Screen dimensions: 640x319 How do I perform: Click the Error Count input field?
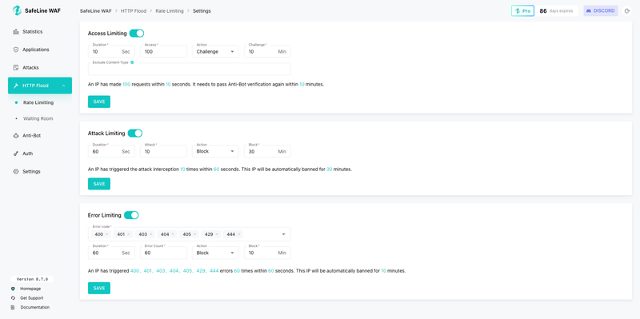[x=163, y=253]
